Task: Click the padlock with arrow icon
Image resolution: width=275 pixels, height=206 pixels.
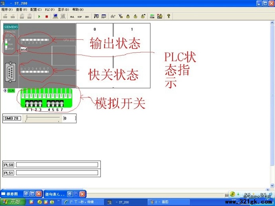Action: point(143,16)
